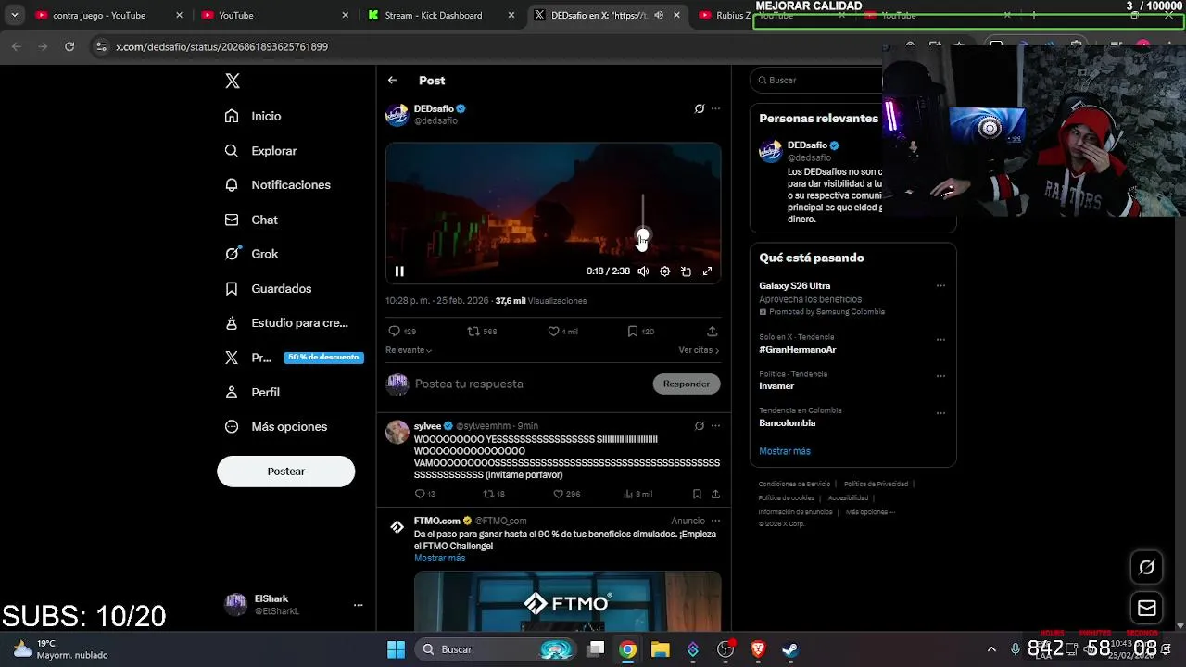
Task: Open Bancolombia trend
Action: click(x=788, y=423)
